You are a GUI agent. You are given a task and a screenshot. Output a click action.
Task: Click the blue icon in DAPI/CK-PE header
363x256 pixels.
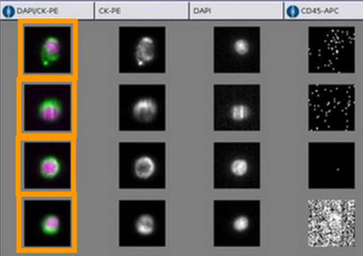(x=8, y=10)
